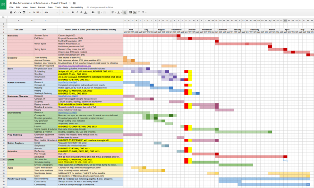Toggle Italic formatting
Image resolution: width=314 pixels, height=188 pixels.
[x=77, y=12]
